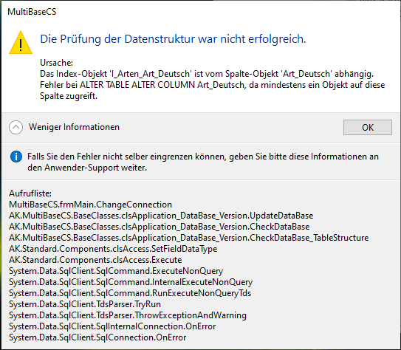401x350 pixels.
Task: Click the 'Spalte zugreift.' text line
Action: (x=69, y=96)
